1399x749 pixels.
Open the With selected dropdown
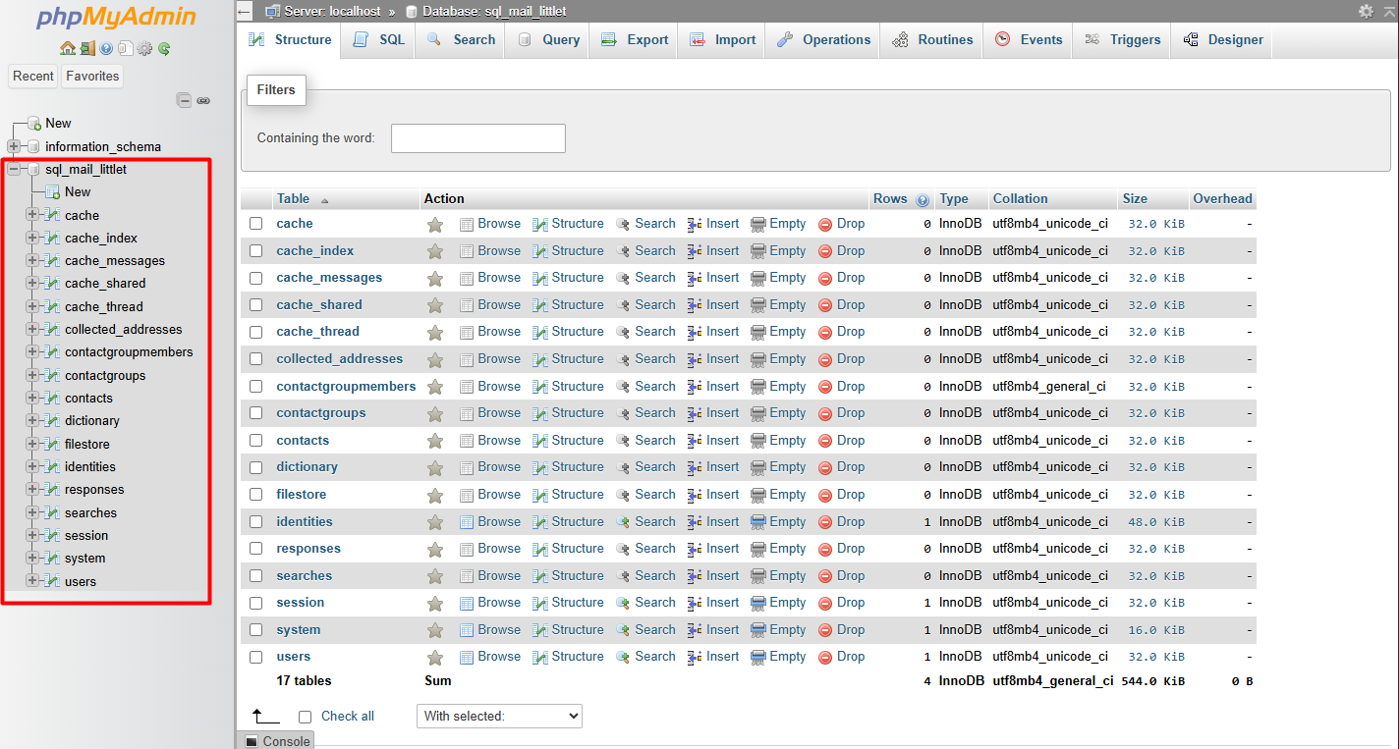click(x=498, y=716)
